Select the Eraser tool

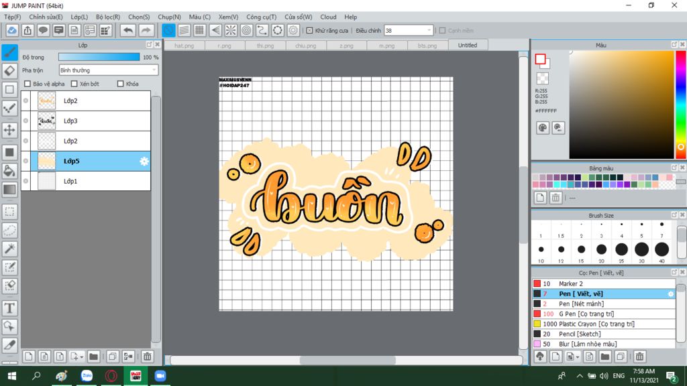pyautogui.click(x=9, y=71)
